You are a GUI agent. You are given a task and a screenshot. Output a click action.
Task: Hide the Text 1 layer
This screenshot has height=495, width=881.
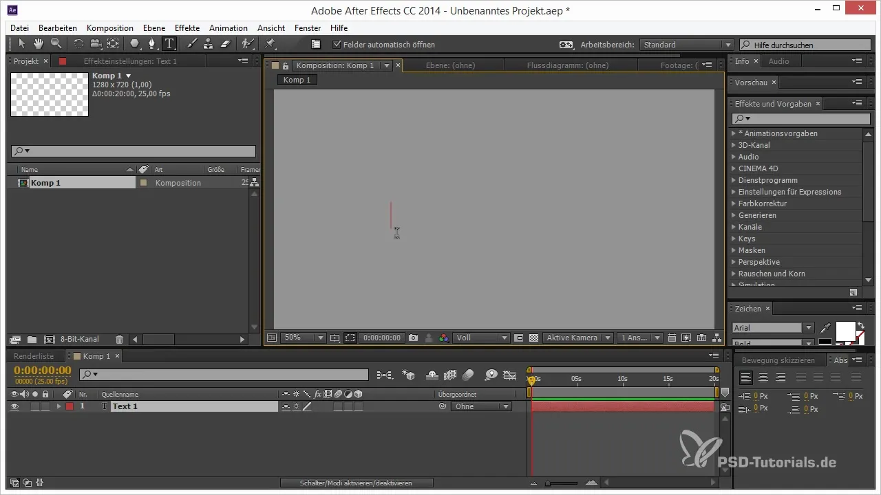click(x=14, y=406)
